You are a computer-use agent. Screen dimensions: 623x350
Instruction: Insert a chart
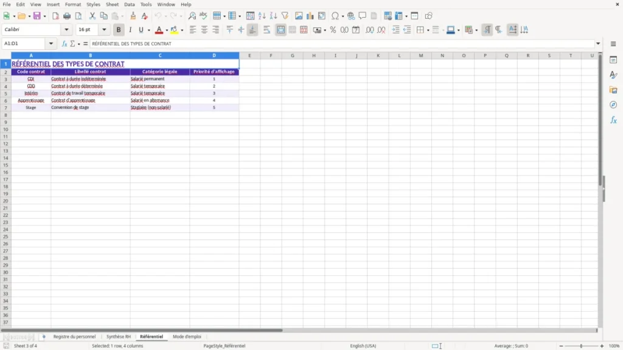(310, 16)
